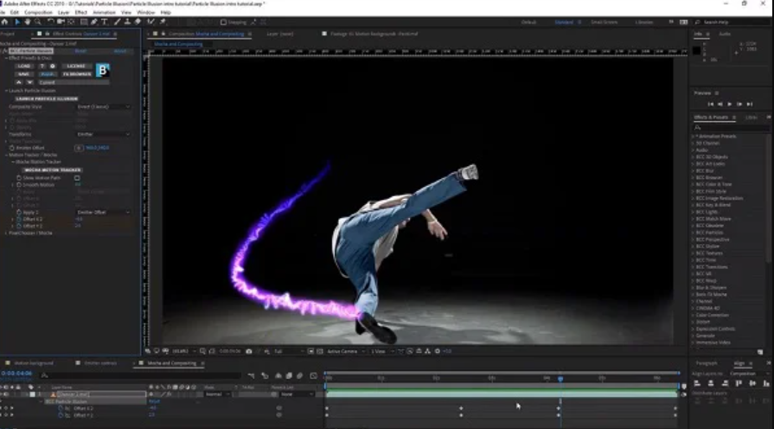This screenshot has height=429, width=774.
Task: Open the Active Camera view dropdown
Action: pyautogui.click(x=346, y=351)
